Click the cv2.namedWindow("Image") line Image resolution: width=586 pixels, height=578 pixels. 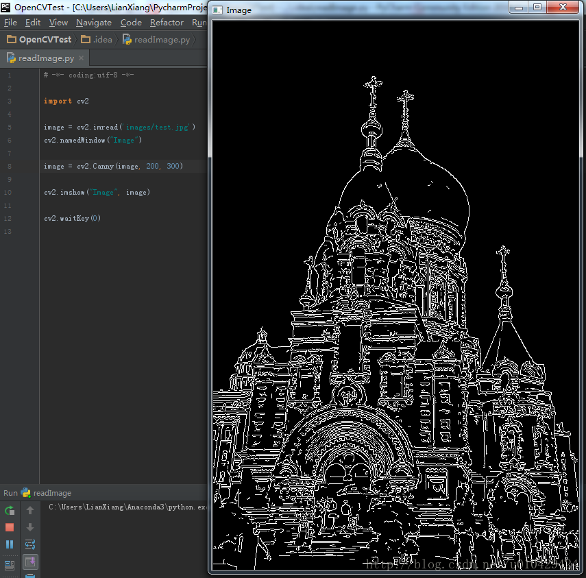[93, 140]
